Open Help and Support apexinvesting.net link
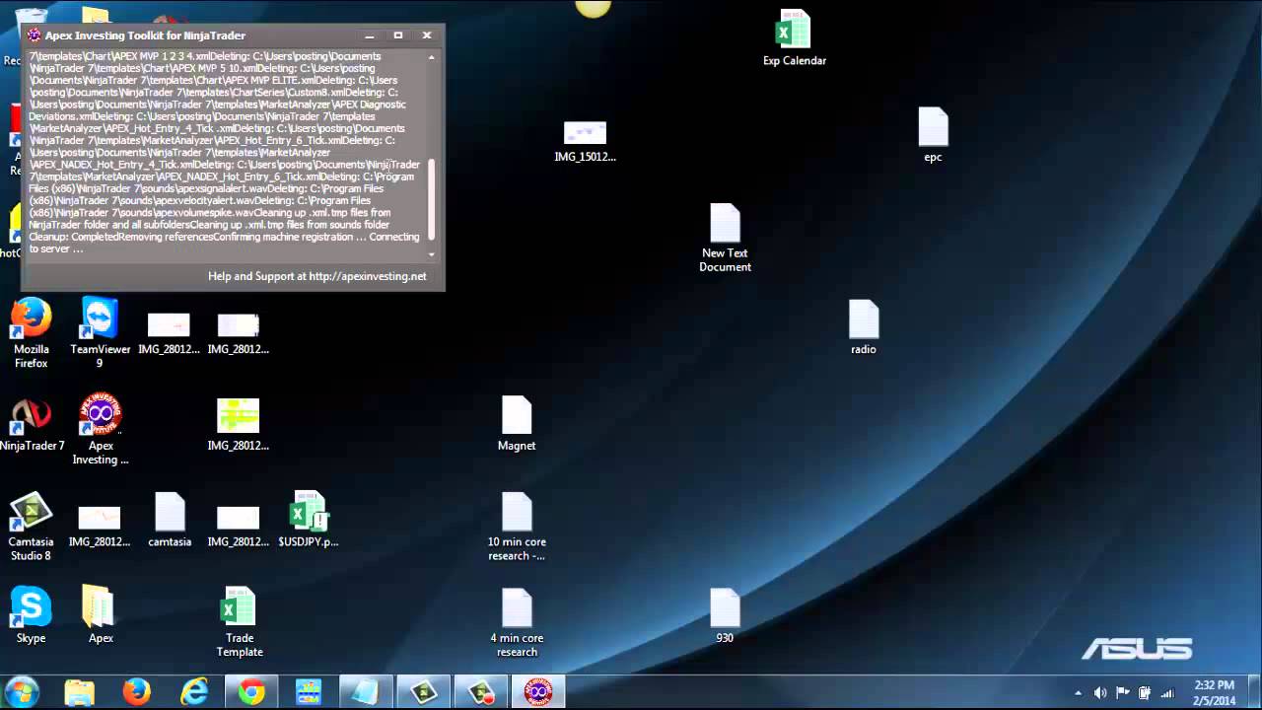 click(x=317, y=276)
